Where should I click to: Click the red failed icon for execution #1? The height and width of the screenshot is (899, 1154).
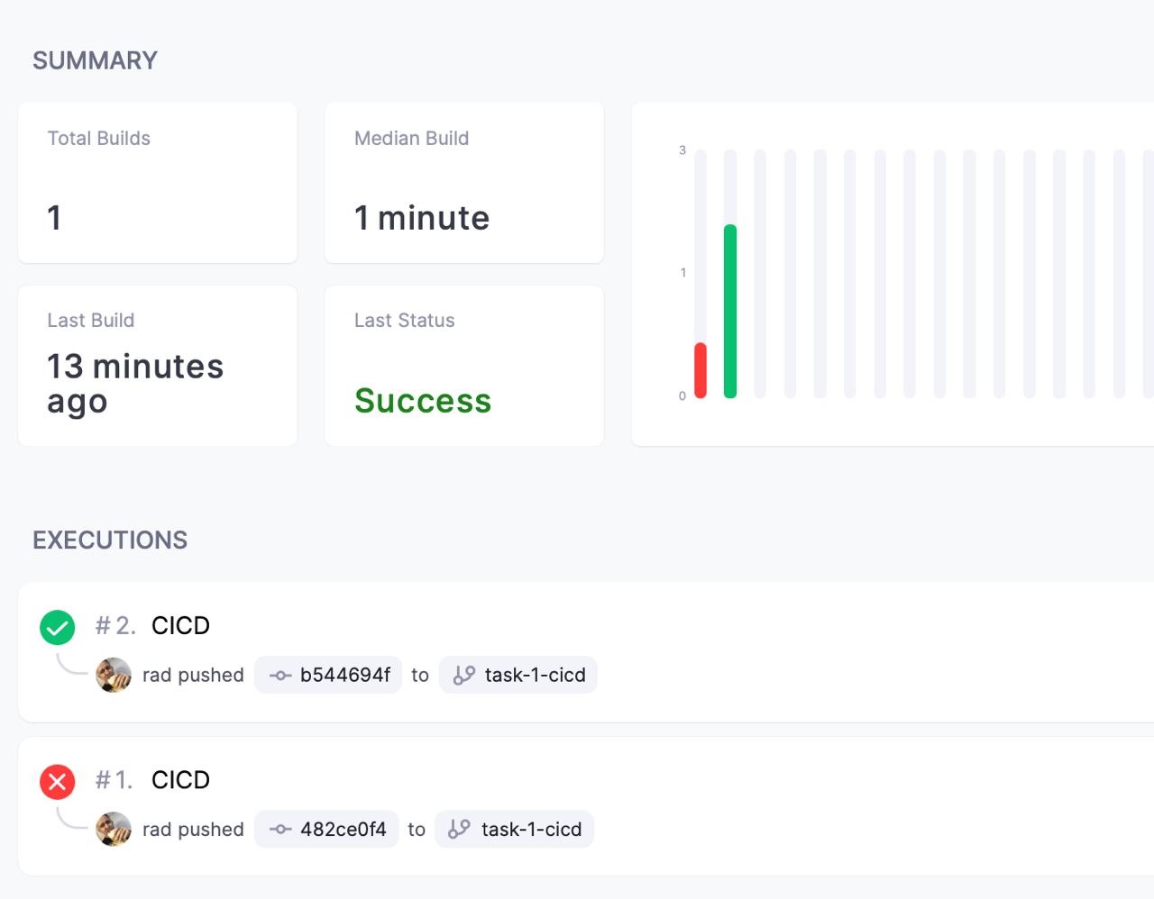click(x=58, y=782)
